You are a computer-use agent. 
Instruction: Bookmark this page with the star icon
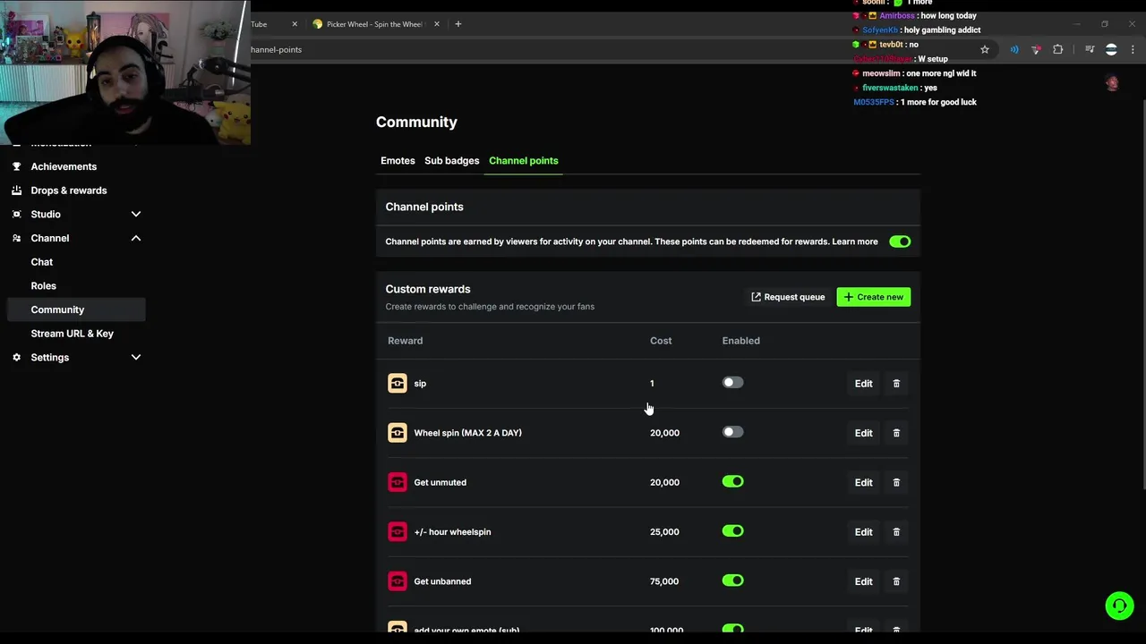click(985, 50)
